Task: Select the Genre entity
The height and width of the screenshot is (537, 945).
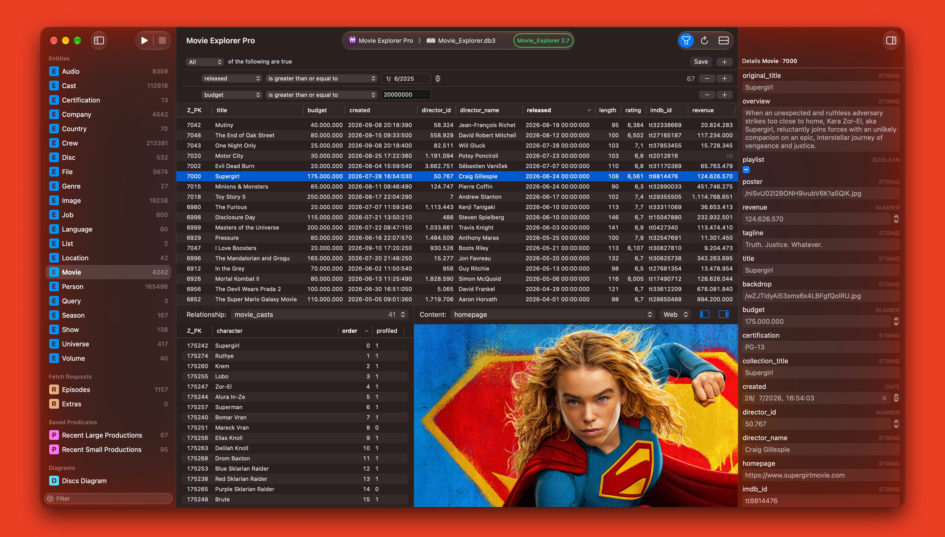Action: click(108, 186)
